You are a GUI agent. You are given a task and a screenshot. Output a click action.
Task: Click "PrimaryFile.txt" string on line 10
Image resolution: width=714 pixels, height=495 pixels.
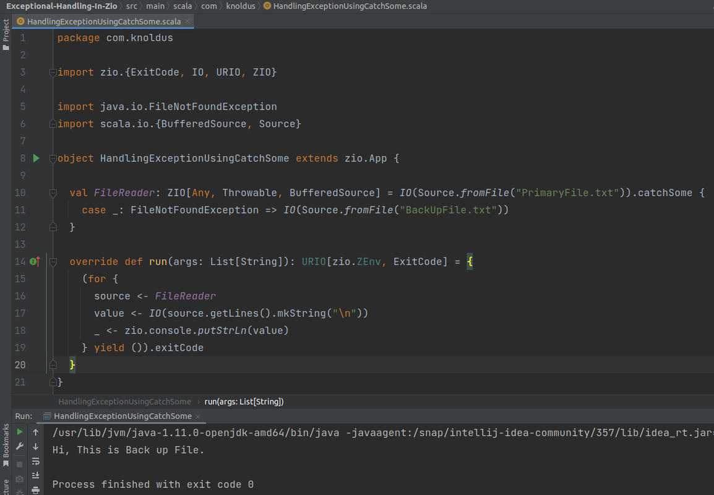pos(567,192)
